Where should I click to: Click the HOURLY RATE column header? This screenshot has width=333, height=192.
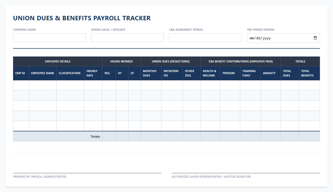(x=93, y=73)
